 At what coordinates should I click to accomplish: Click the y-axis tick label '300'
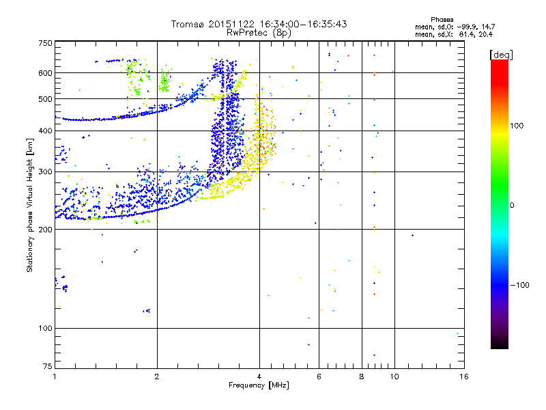tap(45, 172)
